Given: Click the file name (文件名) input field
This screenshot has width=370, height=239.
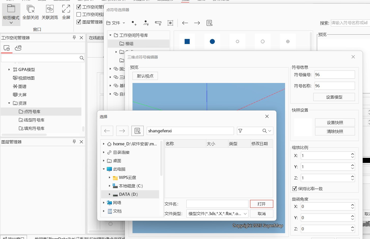Looking at the screenshot, I should pos(217,204).
